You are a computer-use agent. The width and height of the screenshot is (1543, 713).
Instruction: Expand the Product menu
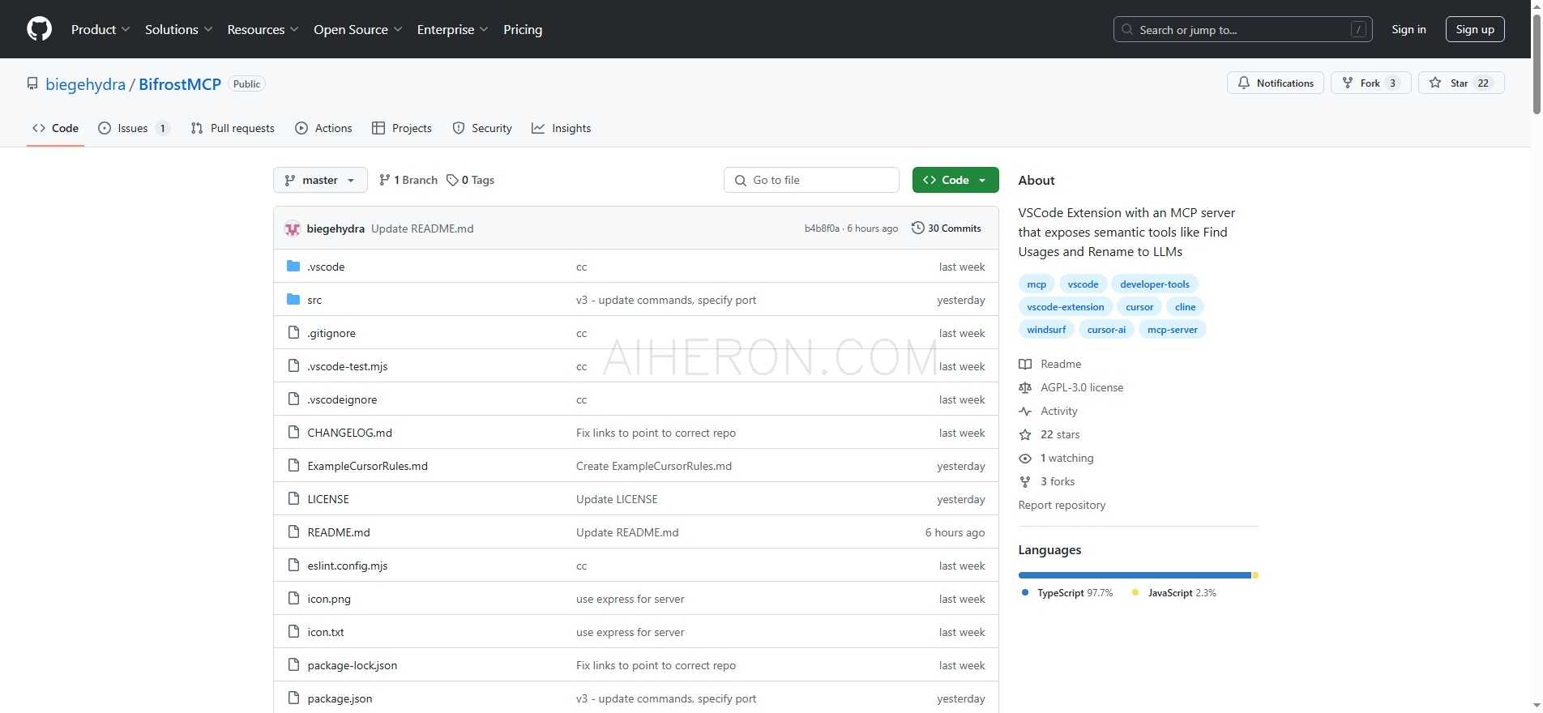pos(100,29)
